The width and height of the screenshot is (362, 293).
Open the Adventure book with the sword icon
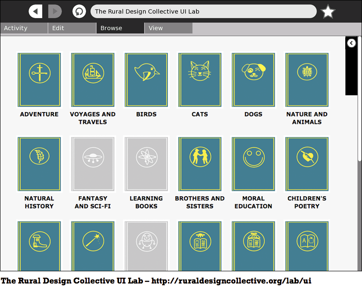pyautogui.click(x=39, y=80)
